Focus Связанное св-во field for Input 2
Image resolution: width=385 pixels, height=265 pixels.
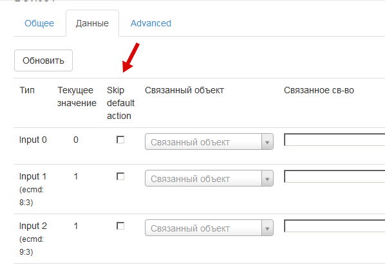click(x=334, y=226)
